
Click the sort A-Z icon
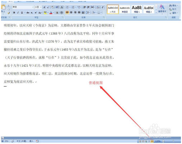click(98, 7)
